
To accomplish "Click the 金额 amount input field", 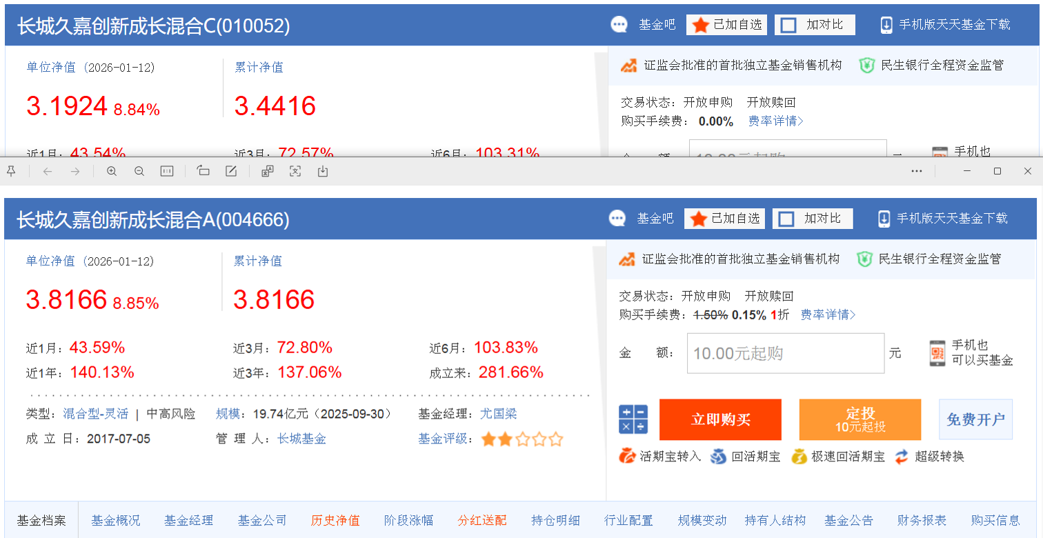I will pyautogui.click(x=786, y=354).
